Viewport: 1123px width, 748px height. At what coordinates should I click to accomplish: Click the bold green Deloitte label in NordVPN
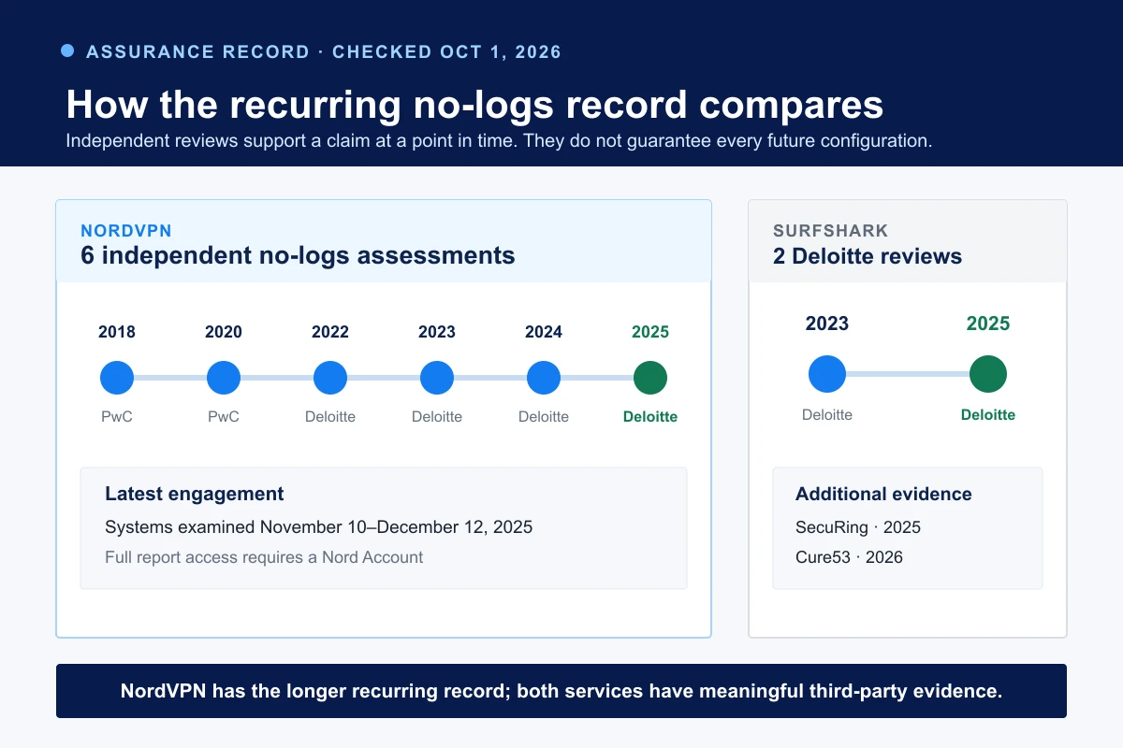650,417
